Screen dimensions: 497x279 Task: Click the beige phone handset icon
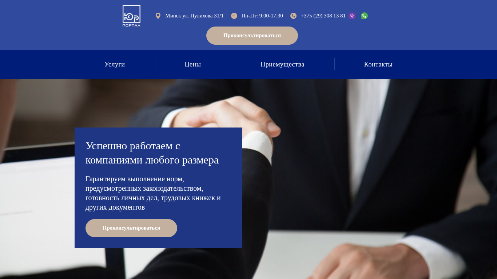293,16
